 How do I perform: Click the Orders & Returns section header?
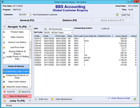pyautogui.click(x=16, y=66)
